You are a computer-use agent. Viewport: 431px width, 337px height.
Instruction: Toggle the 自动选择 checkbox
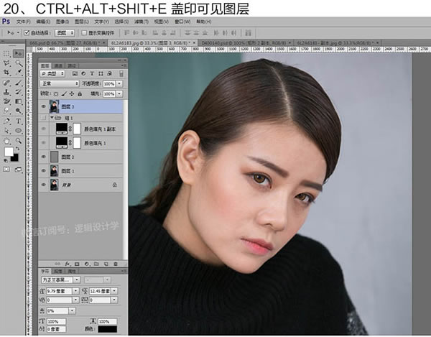[26, 32]
